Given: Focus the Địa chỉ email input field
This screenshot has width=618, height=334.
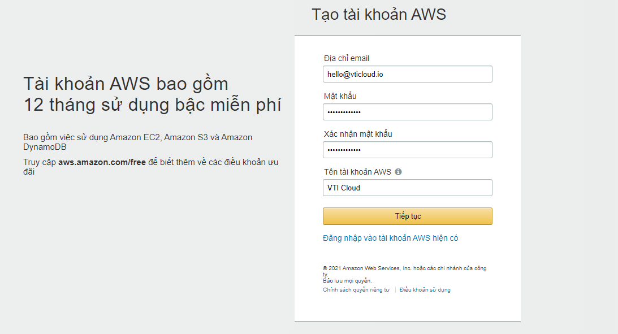Looking at the screenshot, I should 408,74.
